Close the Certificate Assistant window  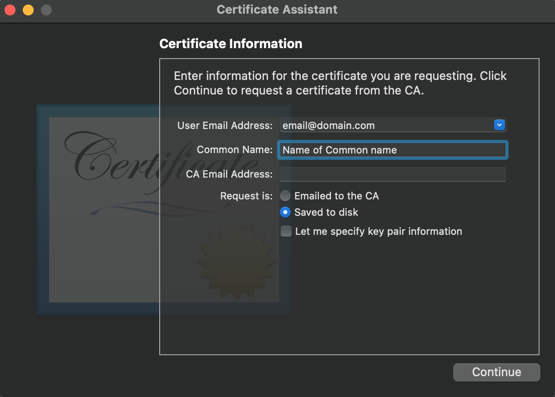pos(10,10)
